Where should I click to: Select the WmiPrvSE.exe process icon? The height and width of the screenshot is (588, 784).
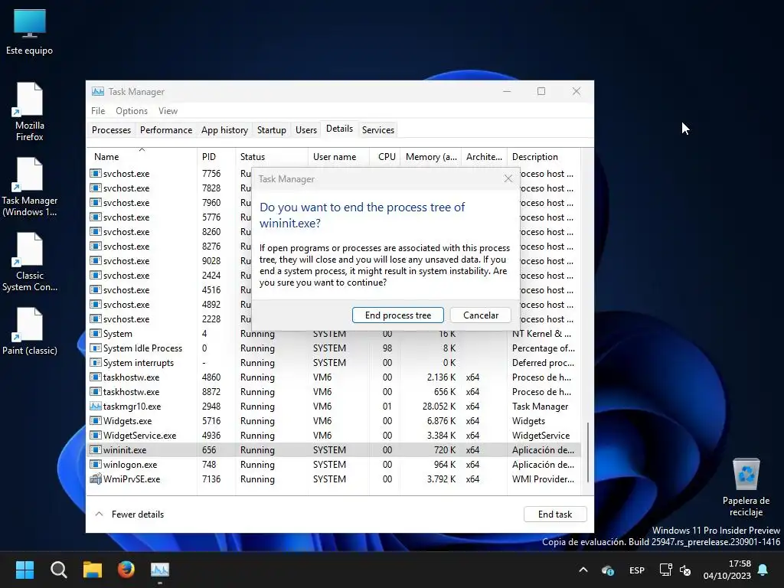(x=96, y=479)
